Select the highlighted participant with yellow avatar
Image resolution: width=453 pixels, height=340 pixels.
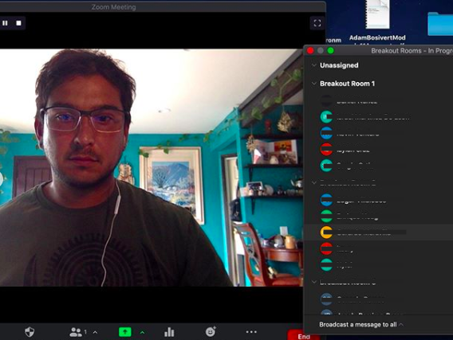pyautogui.click(x=379, y=233)
